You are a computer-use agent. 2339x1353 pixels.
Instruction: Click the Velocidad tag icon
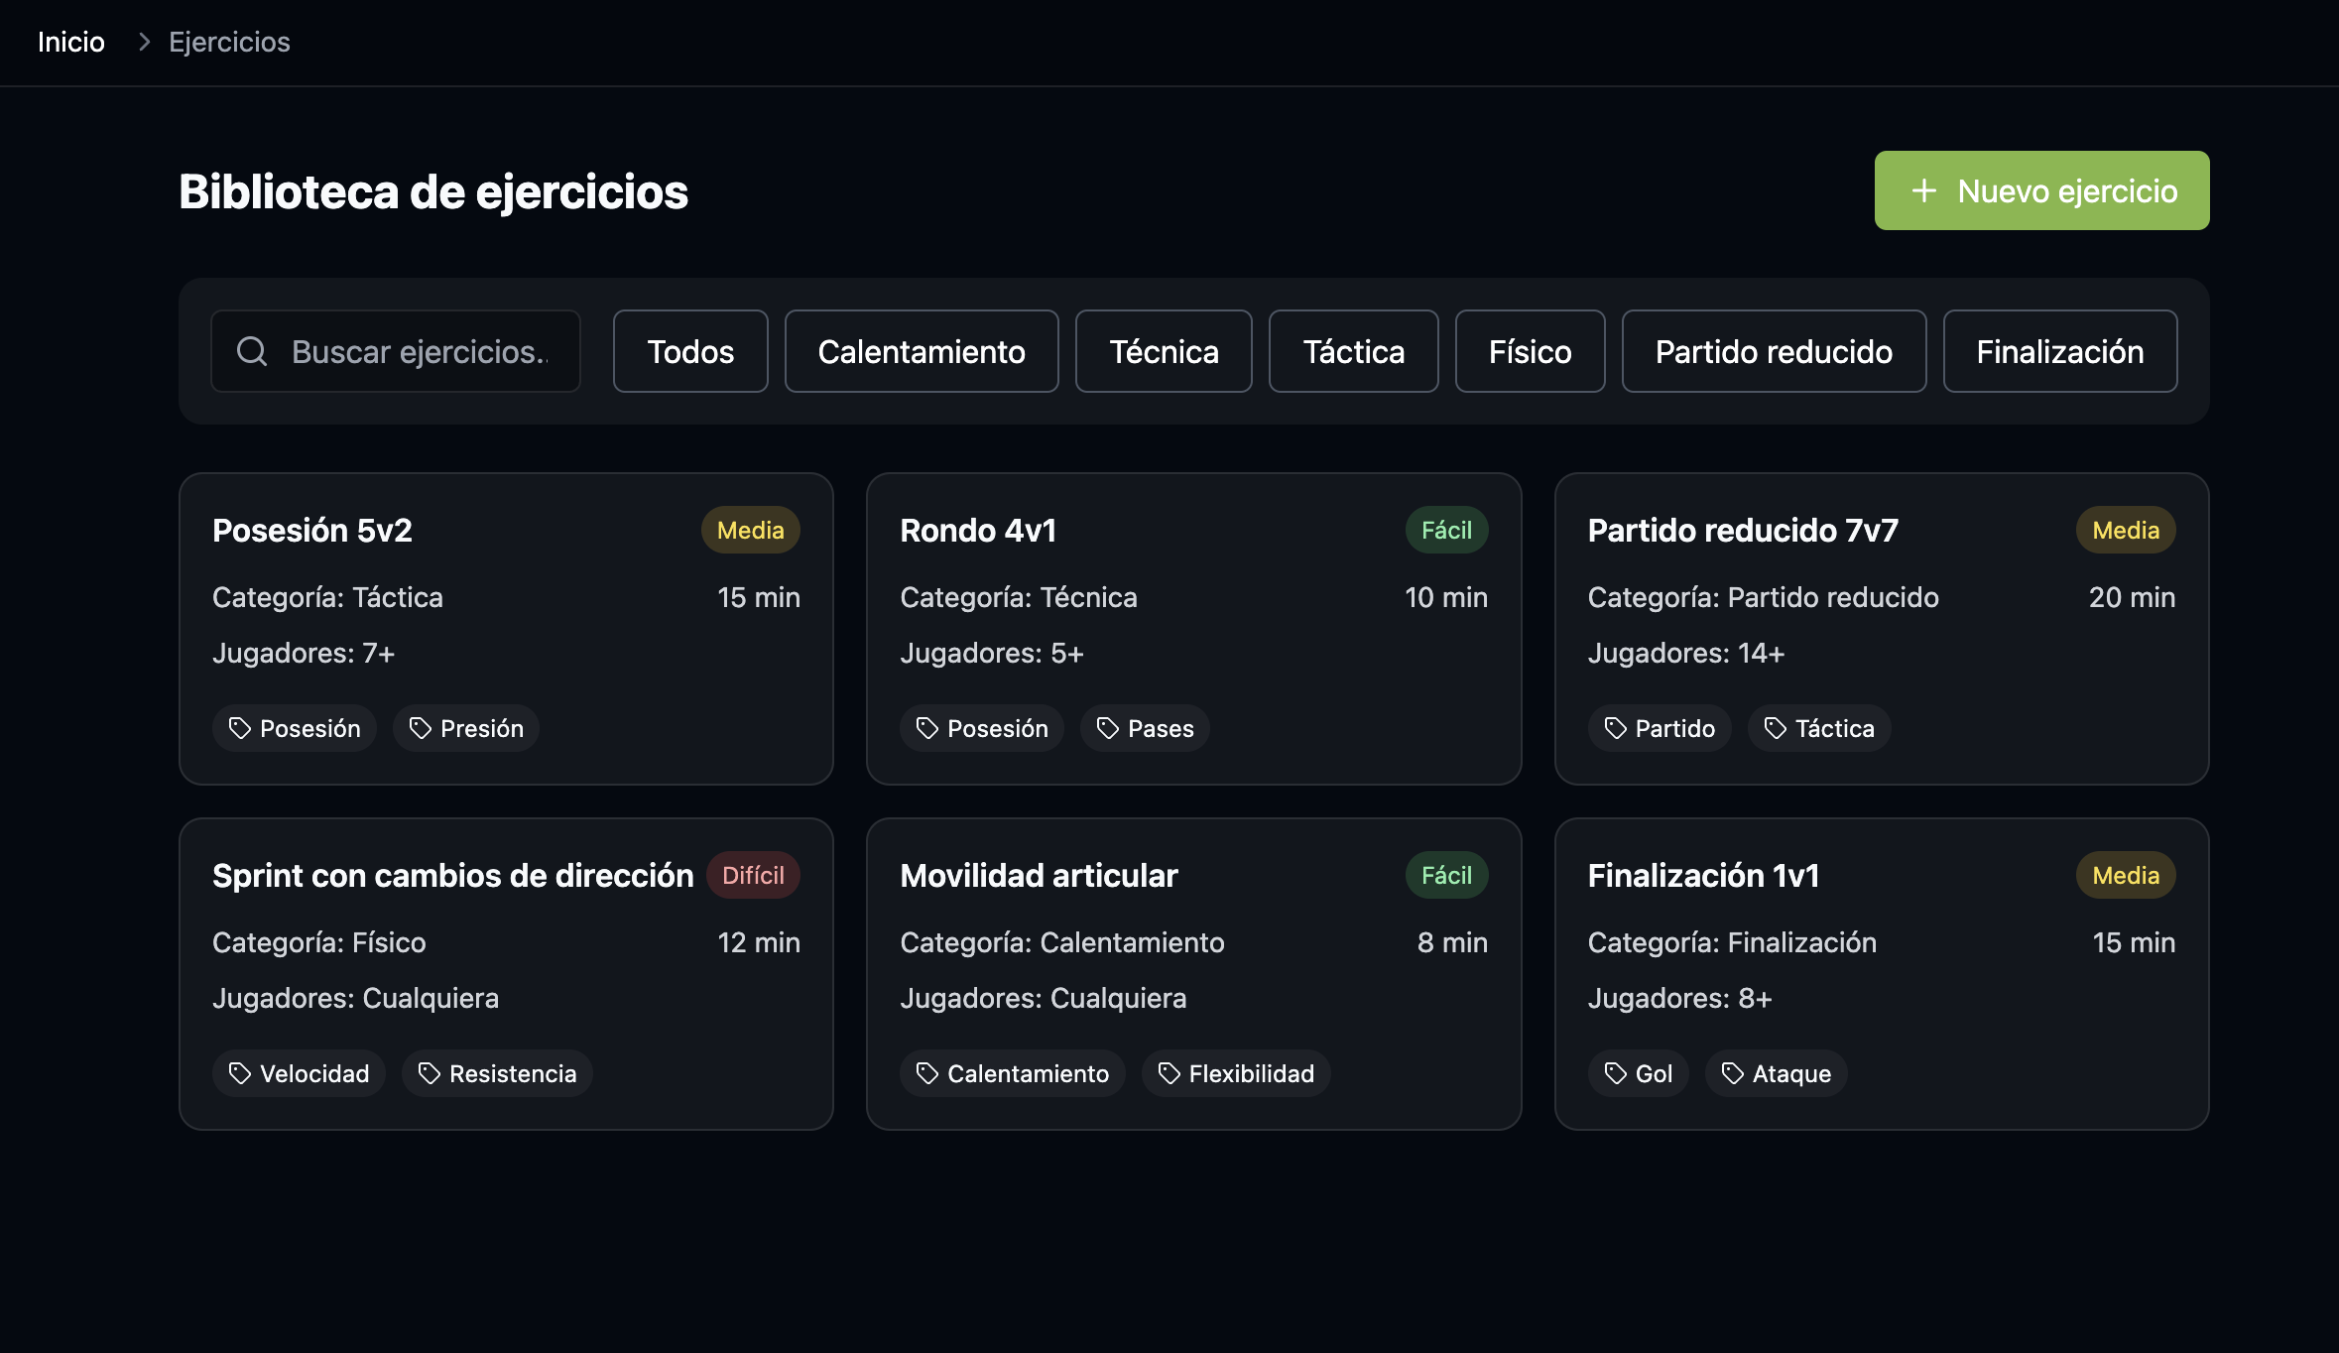240,1073
